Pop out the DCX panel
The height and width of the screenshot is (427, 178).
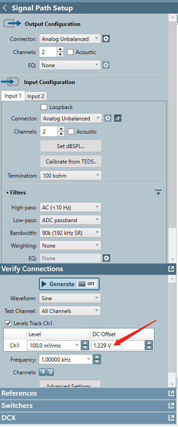(171, 417)
